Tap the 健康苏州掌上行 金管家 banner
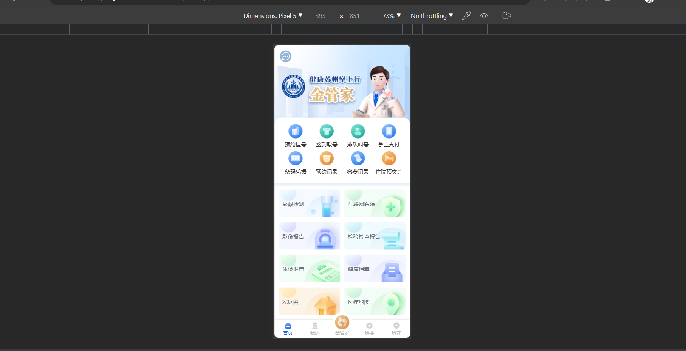This screenshot has height=351, width=686. click(x=342, y=82)
